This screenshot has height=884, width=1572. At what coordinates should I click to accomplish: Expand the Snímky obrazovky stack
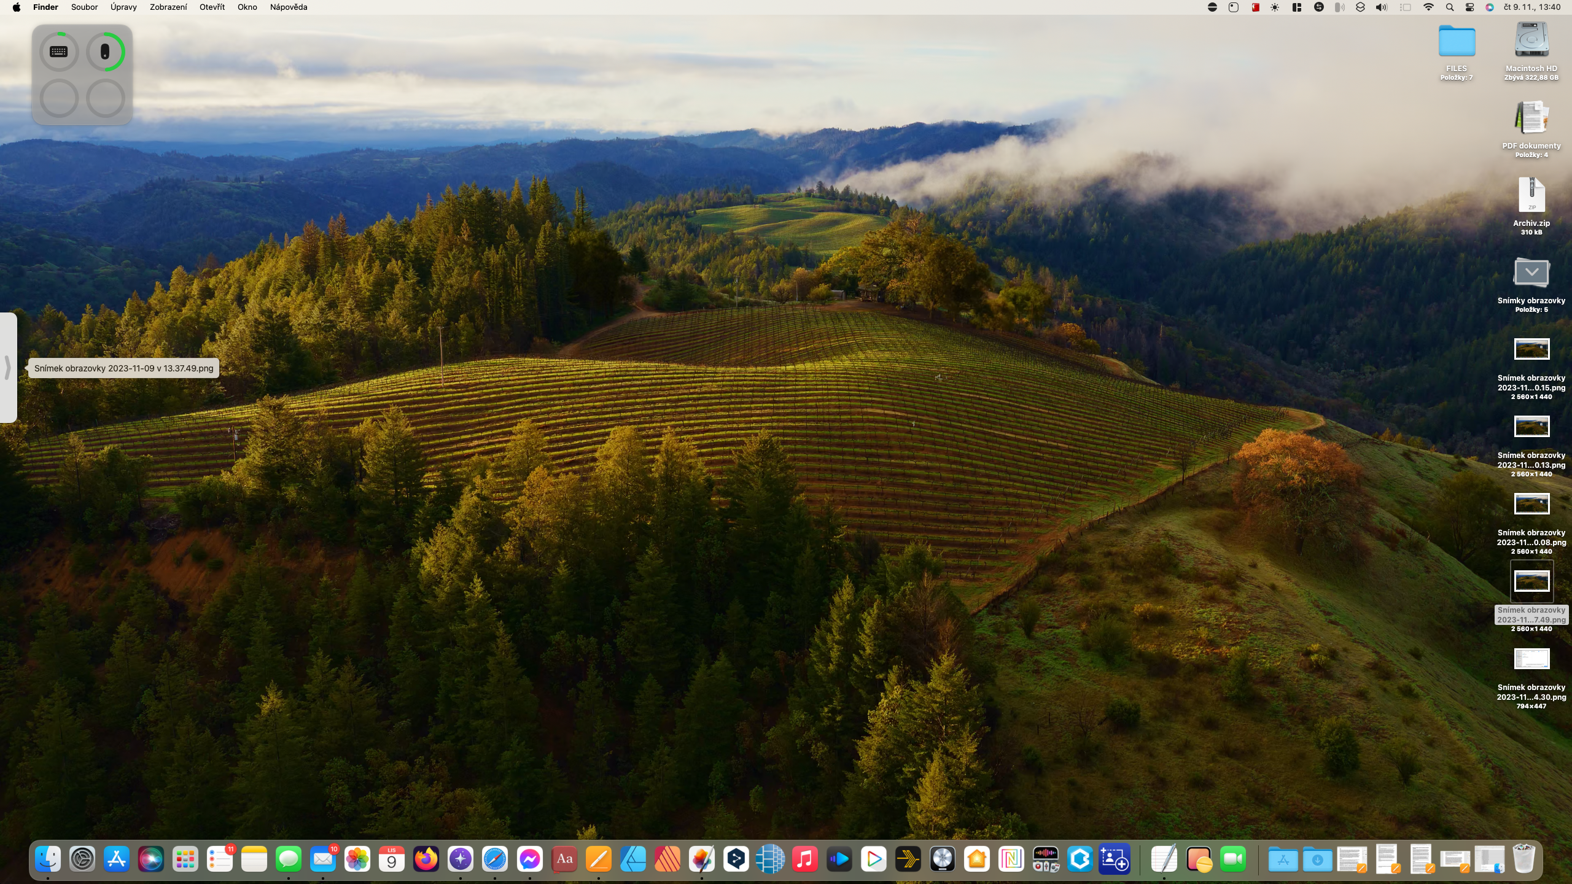(x=1531, y=273)
